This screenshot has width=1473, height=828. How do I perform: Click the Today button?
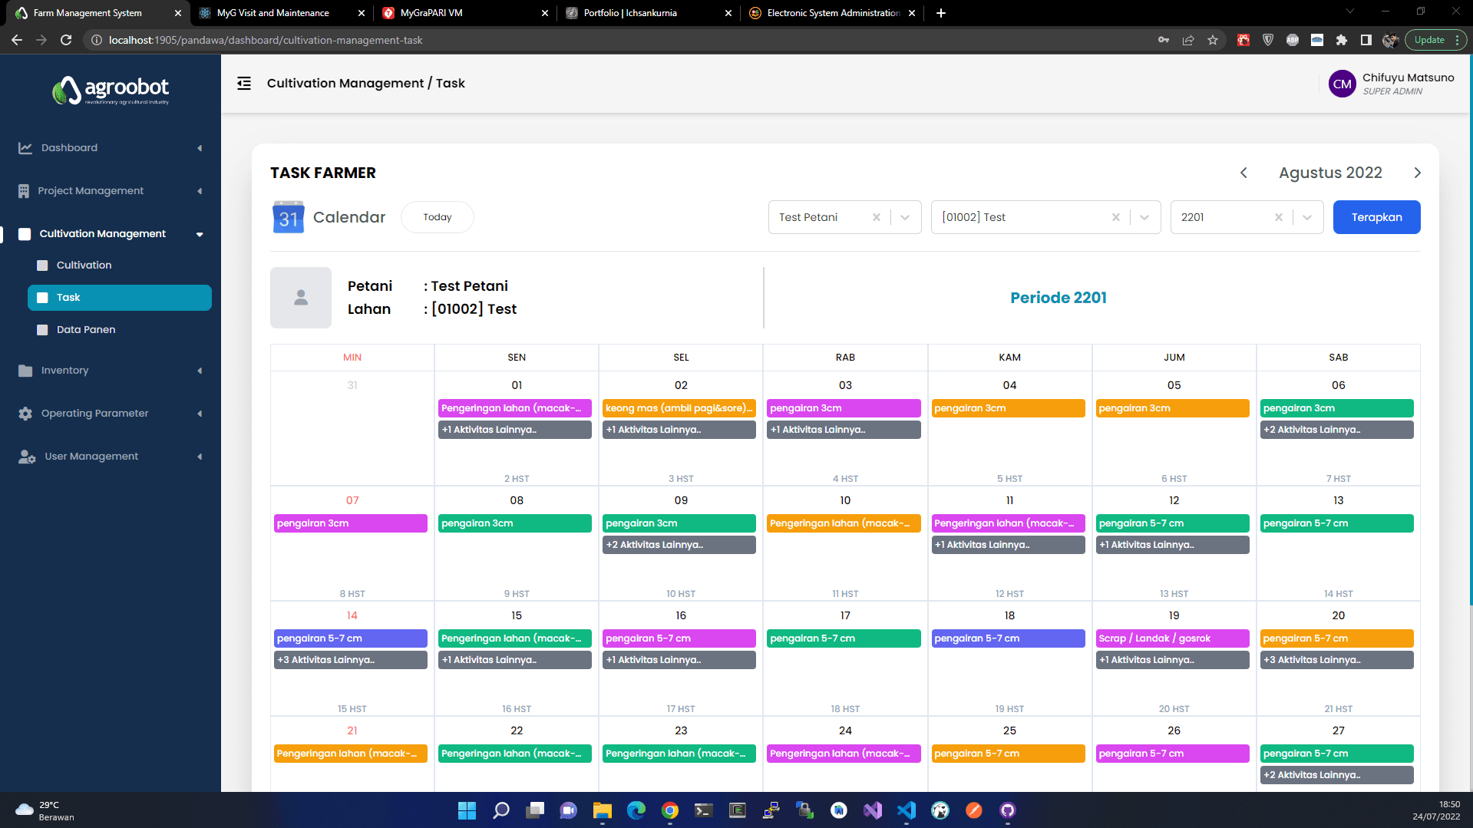(x=438, y=217)
